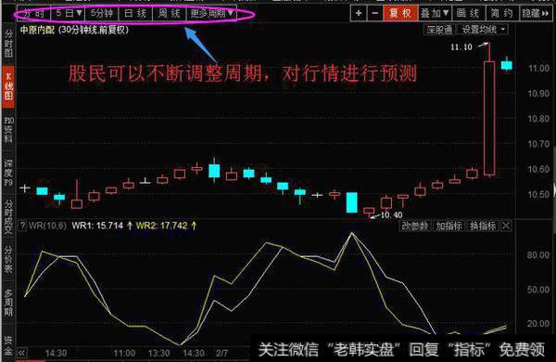Click the 2/7 date axis label
The width and height of the screenshot is (556, 362).
pyautogui.click(x=222, y=353)
